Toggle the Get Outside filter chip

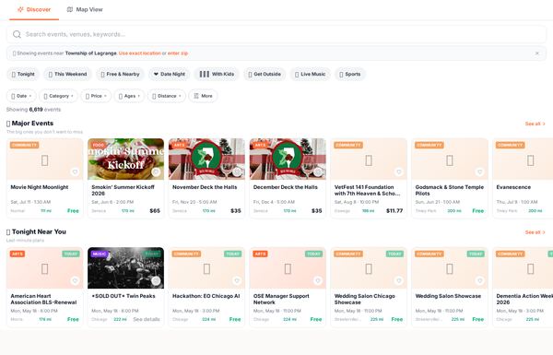click(x=265, y=74)
